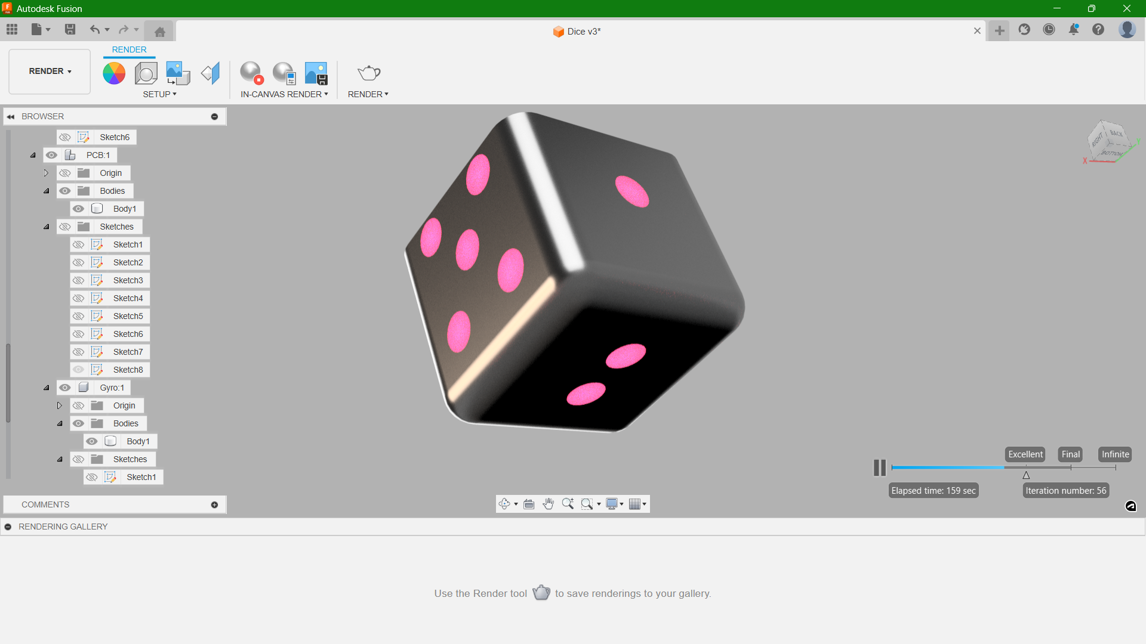Expand the Origin folder under PCB:1

pyautogui.click(x=47, y=172)
